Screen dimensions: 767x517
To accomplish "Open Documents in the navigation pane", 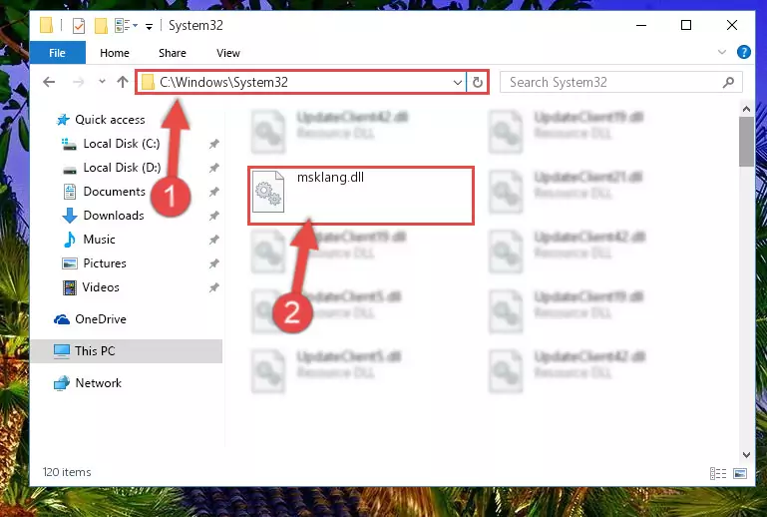I will click(x=114, y=192).
